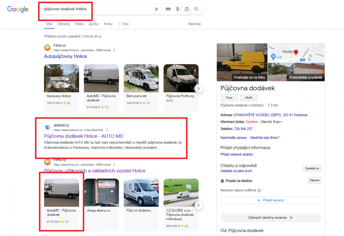Click the magnifier search icon
This screenshot has height=236, width=344.
click(196, 9)
